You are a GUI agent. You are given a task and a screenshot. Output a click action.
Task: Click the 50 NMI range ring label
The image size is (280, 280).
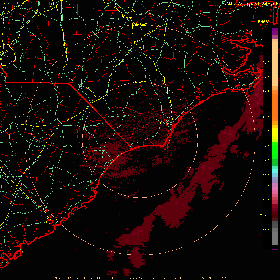click(140, 82)
